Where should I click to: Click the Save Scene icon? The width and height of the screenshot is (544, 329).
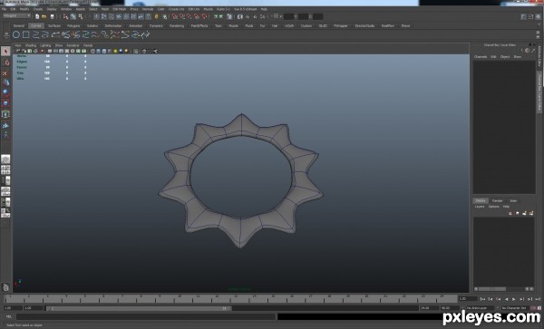pos(52,16)
